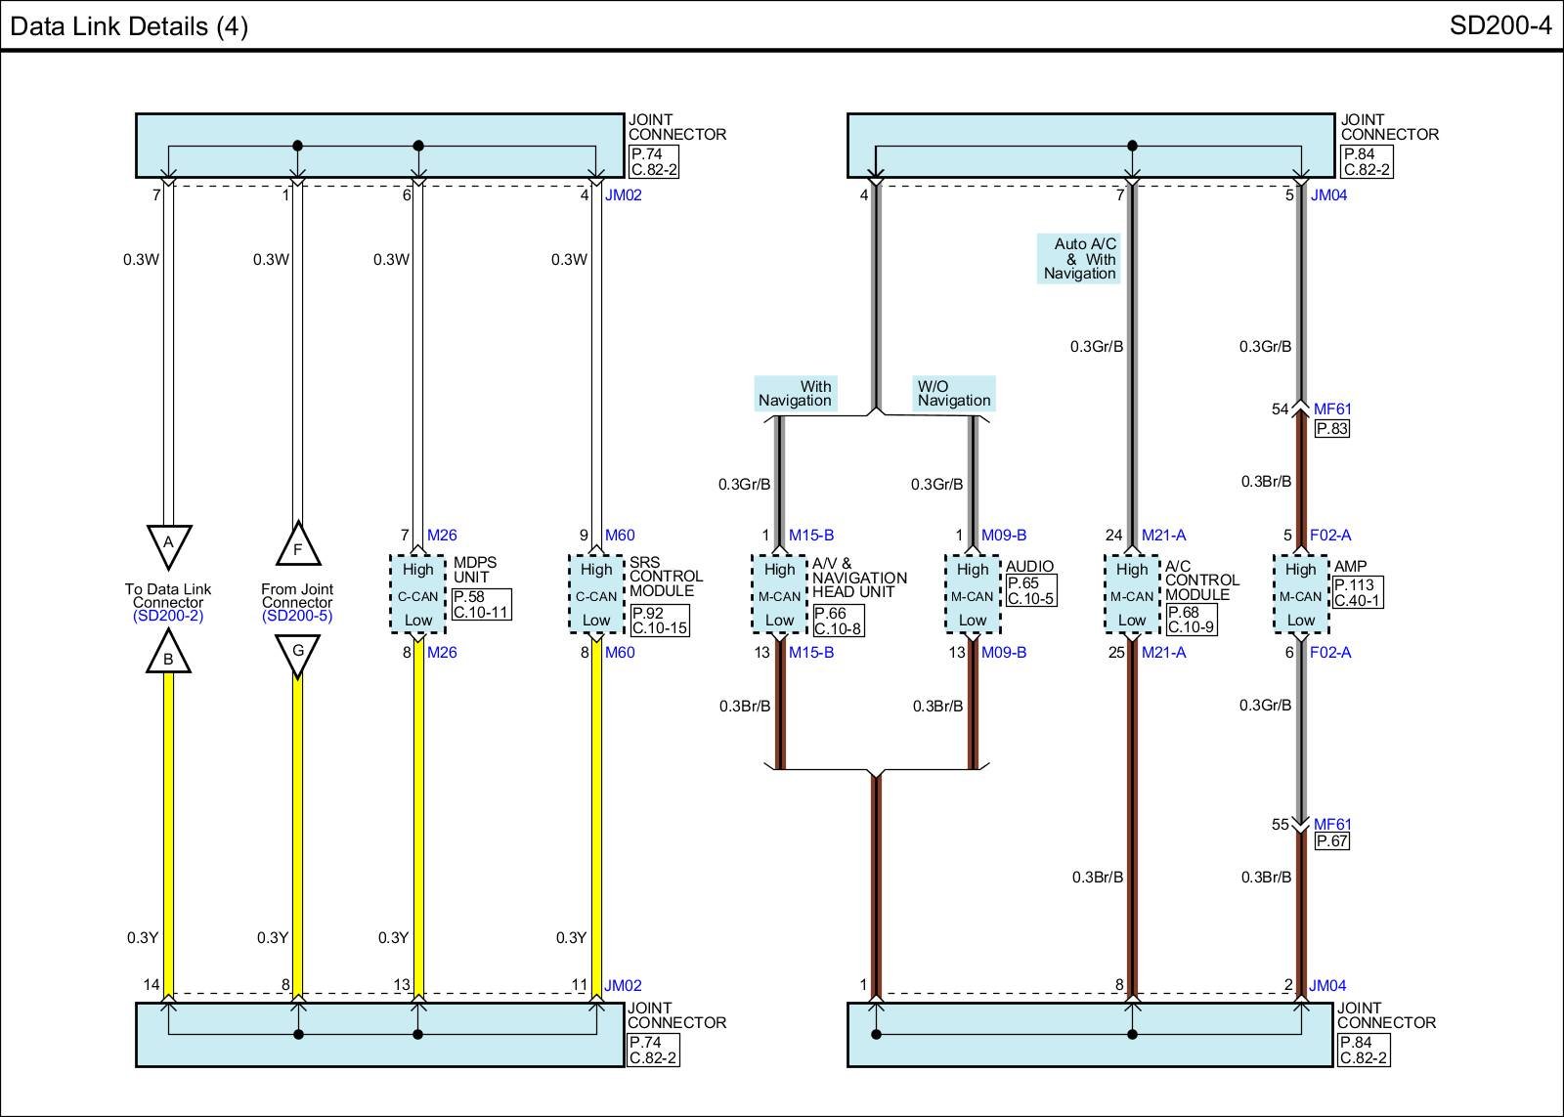Click the triangle B connector symbol
Viewport: 1564px width, 1117px height.
pos(168,655)
